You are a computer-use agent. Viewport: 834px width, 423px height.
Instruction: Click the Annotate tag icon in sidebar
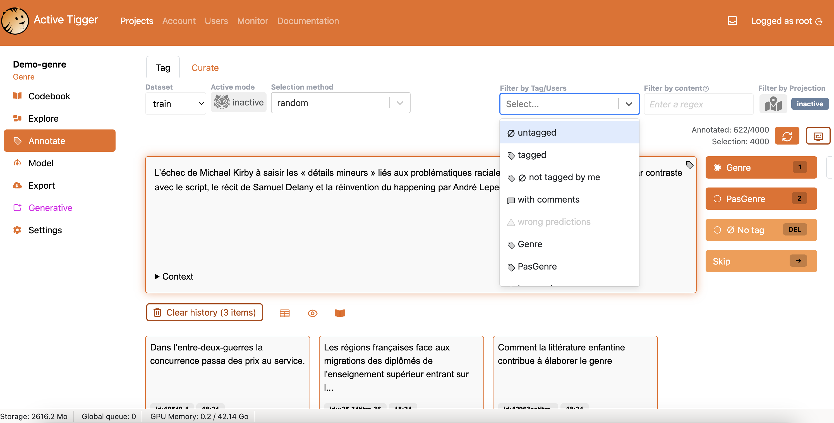(x=18, y=140)
